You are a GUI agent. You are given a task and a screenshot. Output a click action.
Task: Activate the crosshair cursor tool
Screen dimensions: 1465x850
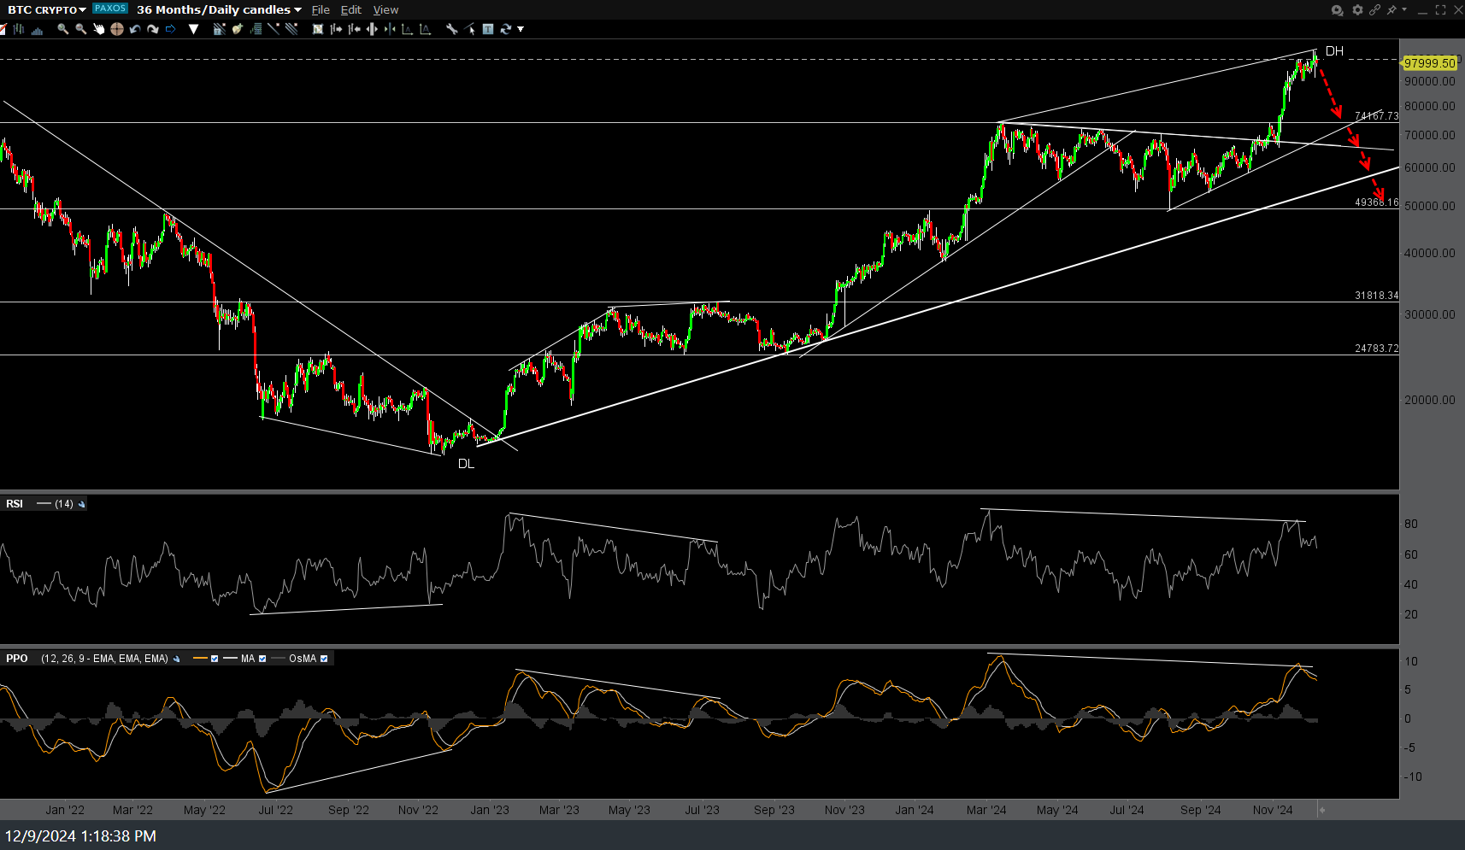tap(117, 29)
